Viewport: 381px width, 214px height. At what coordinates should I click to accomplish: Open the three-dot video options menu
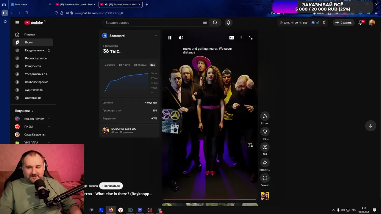point(241,38)
